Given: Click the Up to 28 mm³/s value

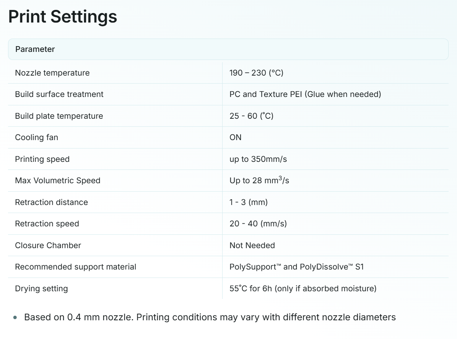Looking at the screenshot, I should coord(259,181).
